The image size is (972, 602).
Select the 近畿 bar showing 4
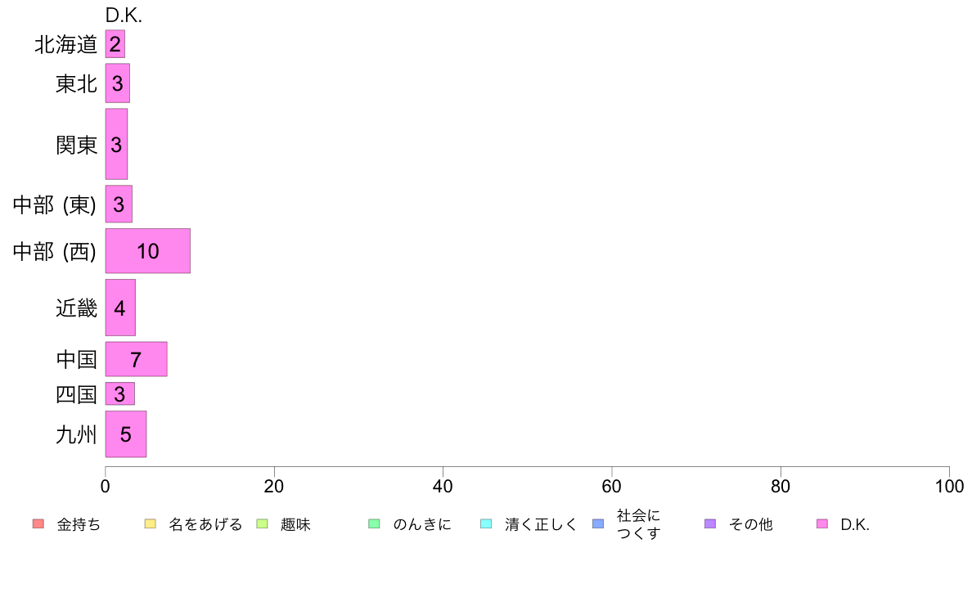(120, 308)
